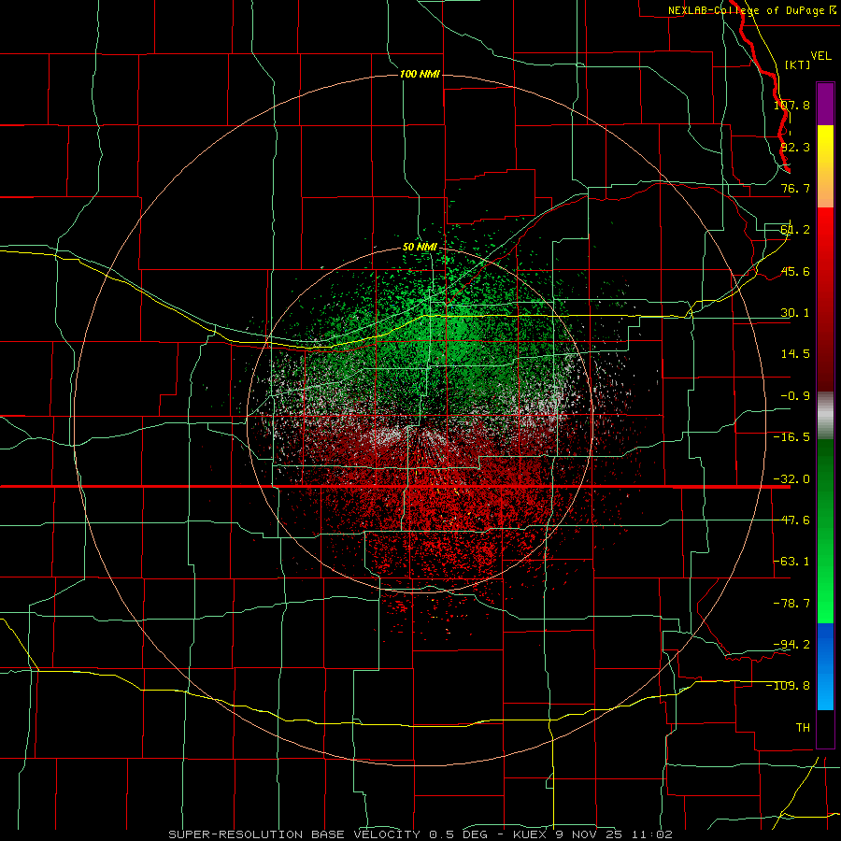Click the VEL legend title
The height and width of the screenshot is (841, 841).
(820, 56)
